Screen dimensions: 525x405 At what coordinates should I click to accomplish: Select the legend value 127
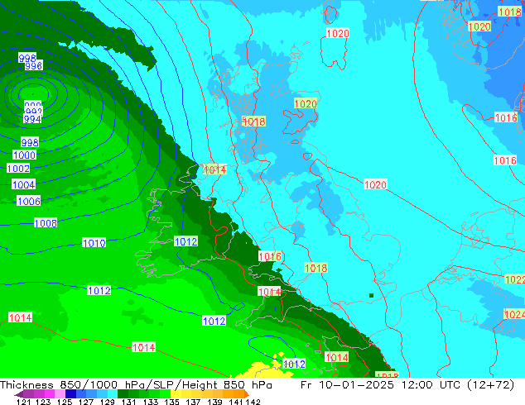[86, 402]
